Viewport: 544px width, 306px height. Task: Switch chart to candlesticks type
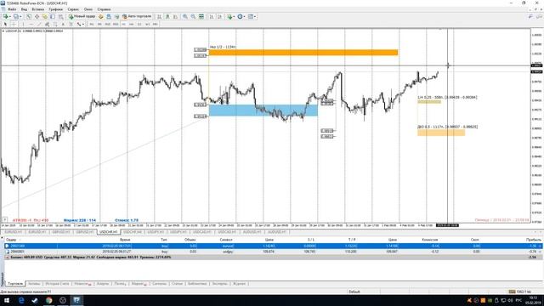[167, 17]
